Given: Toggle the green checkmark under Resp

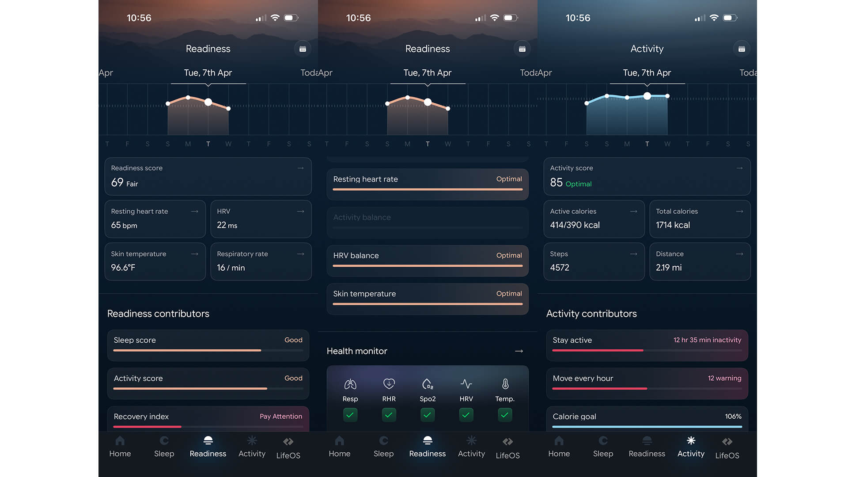Looking at the screenshot, I should pyautogui.click(x=350, y=415).
